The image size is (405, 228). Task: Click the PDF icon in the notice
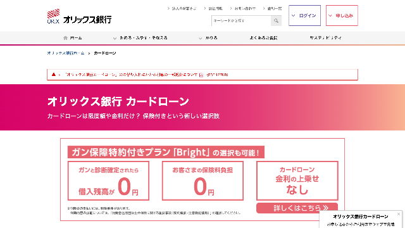pyautogui.click(x=201, y=75)
